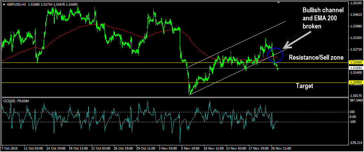This screenshot has width=364, height=152.
Task: Click the 1.52710 value on price scale
Action: click(x=356, y=49)
